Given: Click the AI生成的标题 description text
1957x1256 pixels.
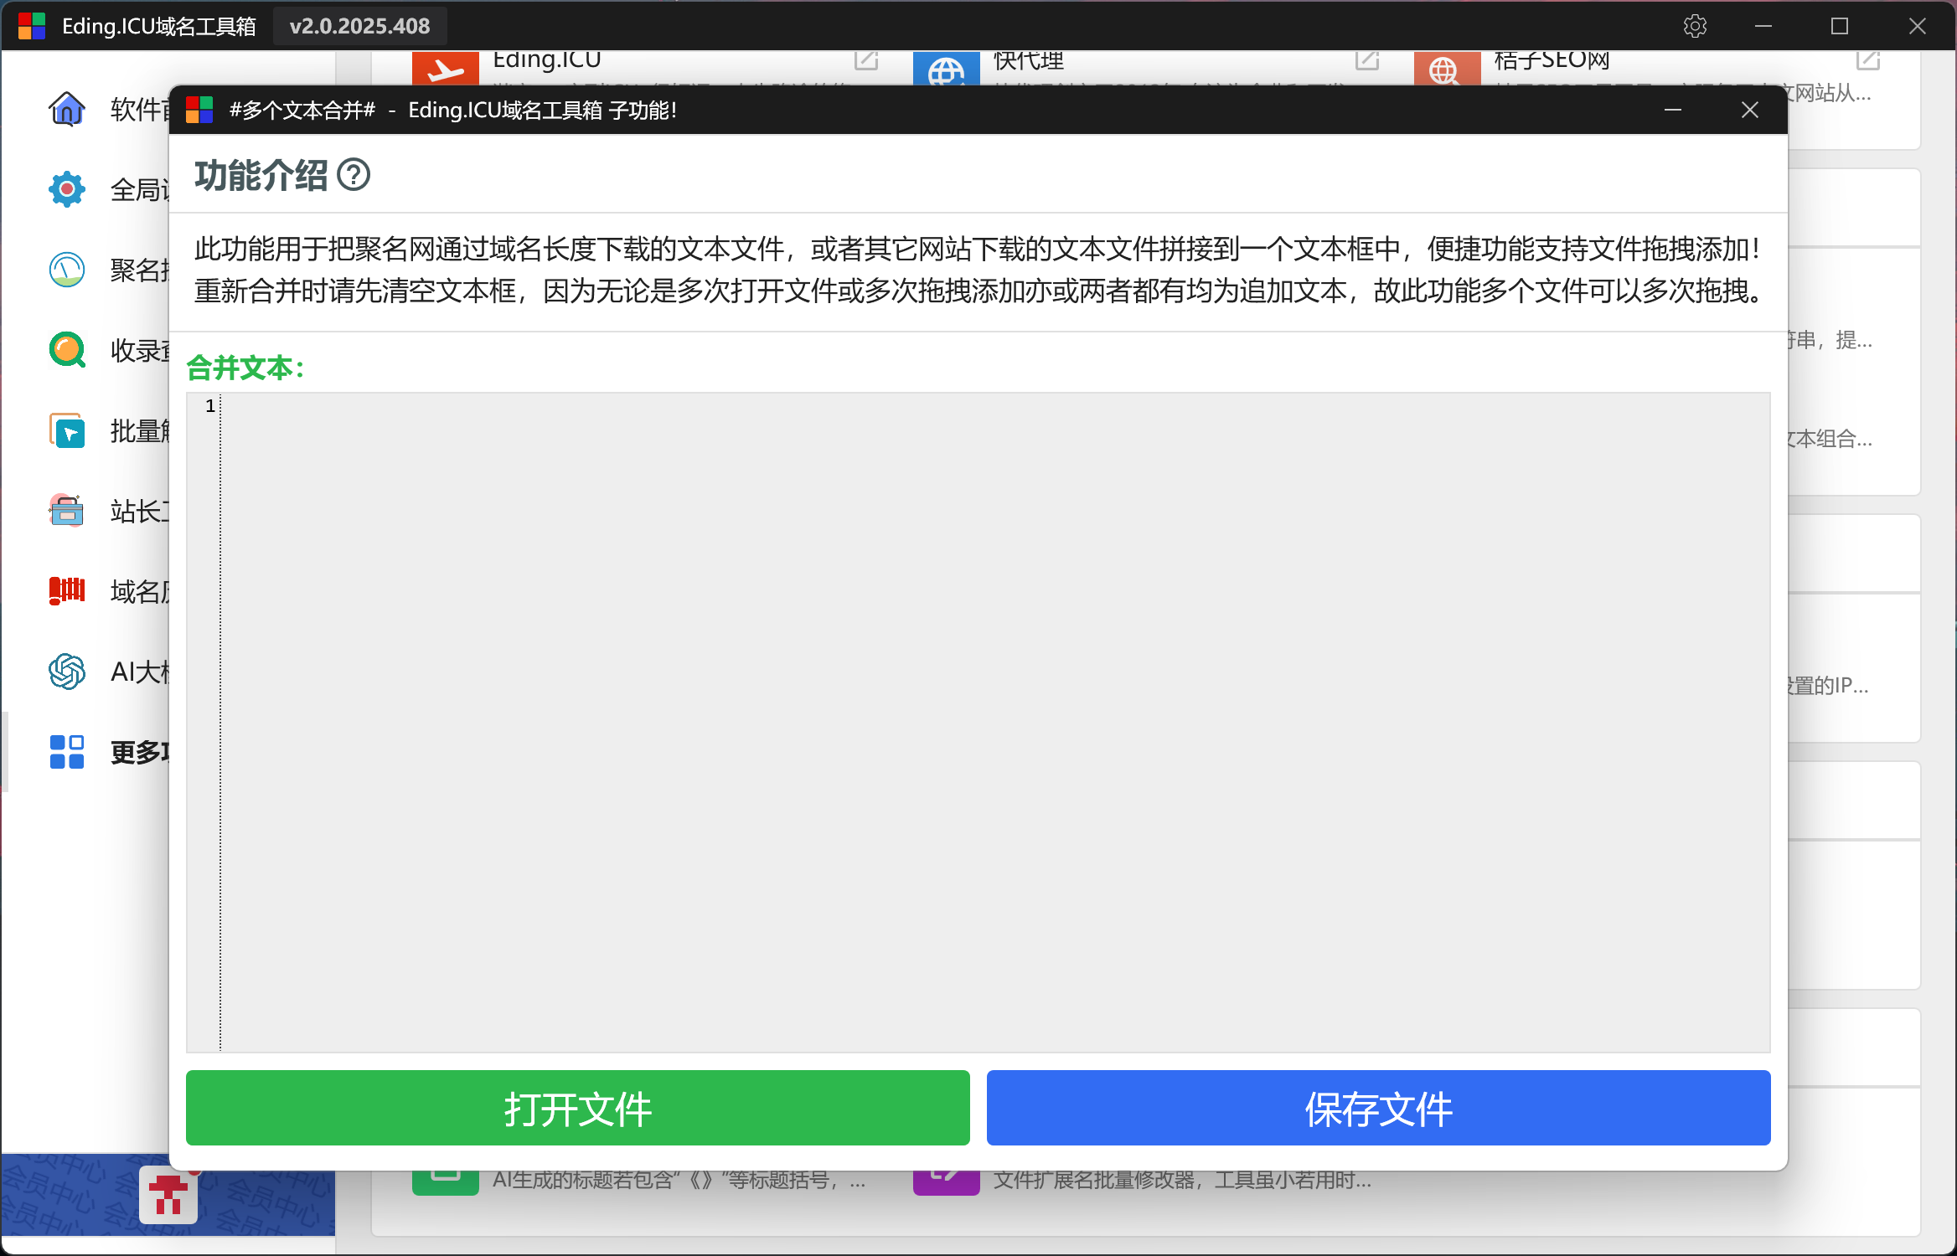Looking at the screenshot, I should (x=679, y=1180).
